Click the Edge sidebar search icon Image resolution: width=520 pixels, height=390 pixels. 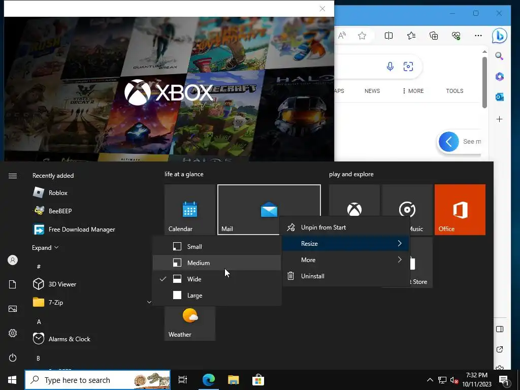tap(500, 56)
